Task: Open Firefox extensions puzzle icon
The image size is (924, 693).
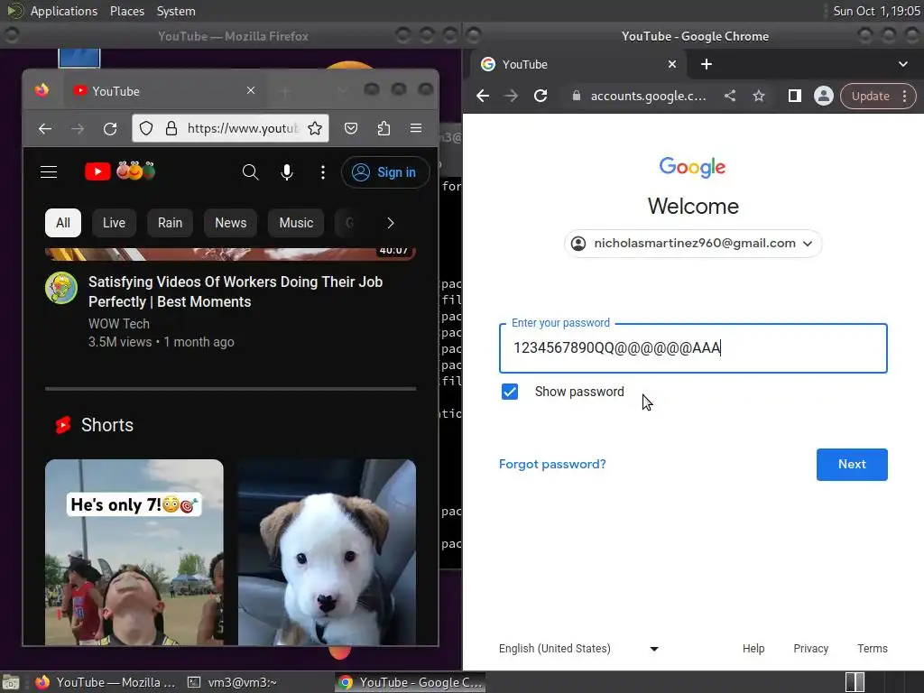Action: [x=383, y=128]
